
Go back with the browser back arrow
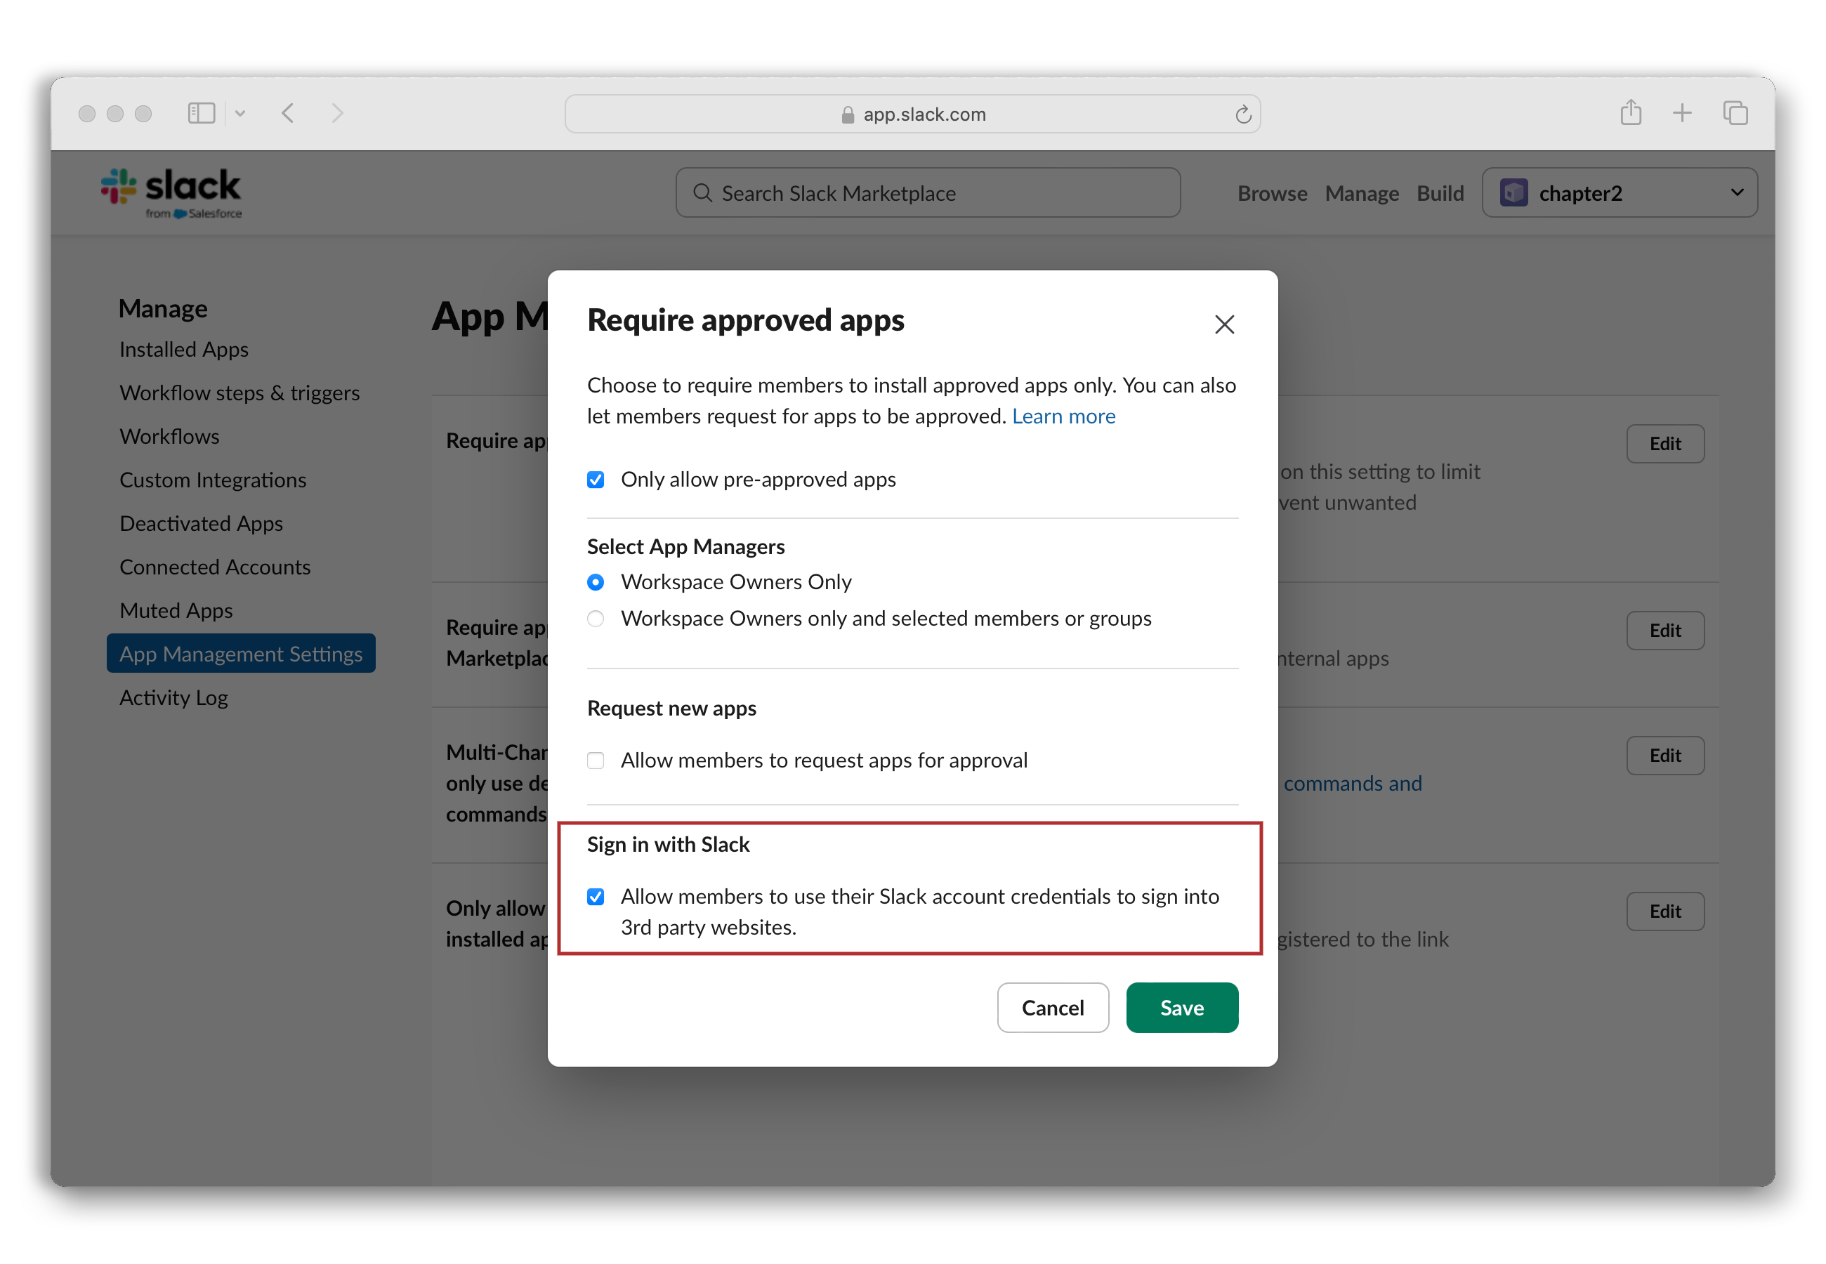(288, 113)
